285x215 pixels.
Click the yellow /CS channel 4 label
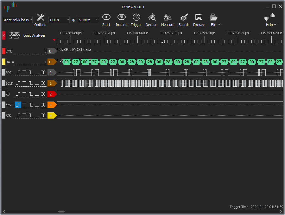coord(51,116)
